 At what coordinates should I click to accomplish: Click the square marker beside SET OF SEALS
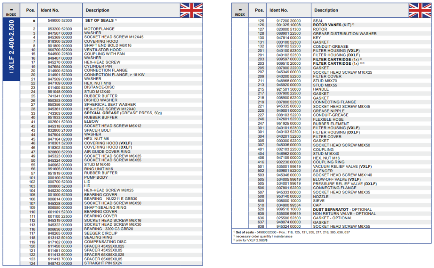click(x=34, y=20)
